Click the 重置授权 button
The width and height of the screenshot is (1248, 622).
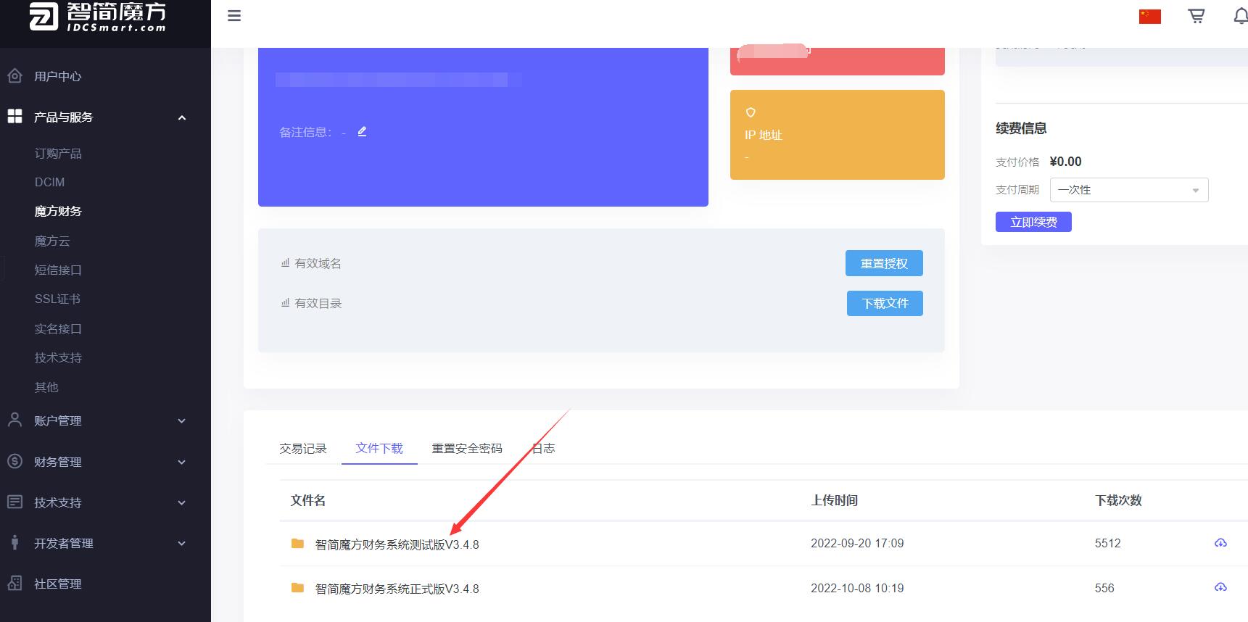pos(884,263)
